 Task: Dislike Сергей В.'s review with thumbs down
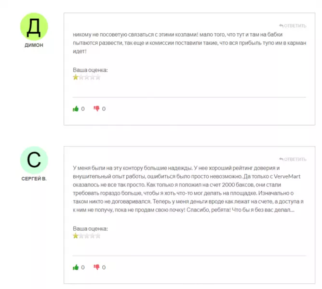pyautogui.click(x=96, y=267)
